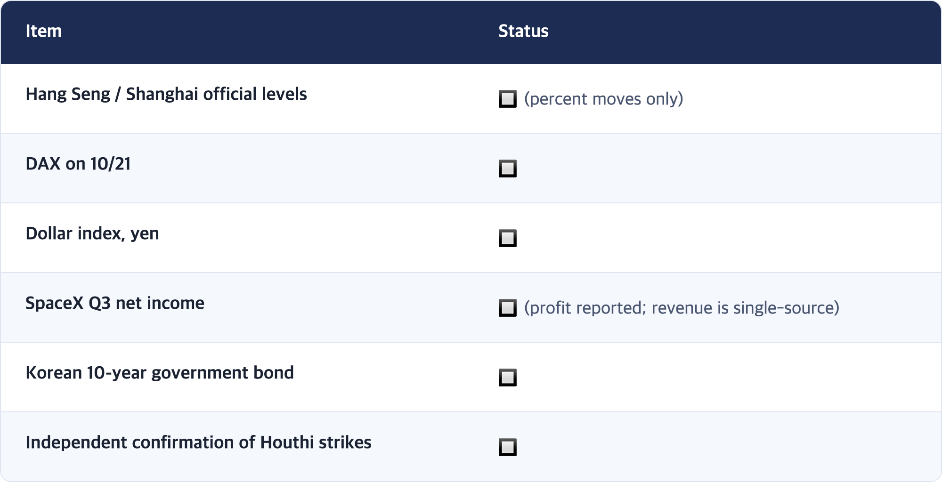This screenshot has width=942, height=482.
Task: Select the "Hang Seng / Shanghai official levels" text
Action: 166,94
